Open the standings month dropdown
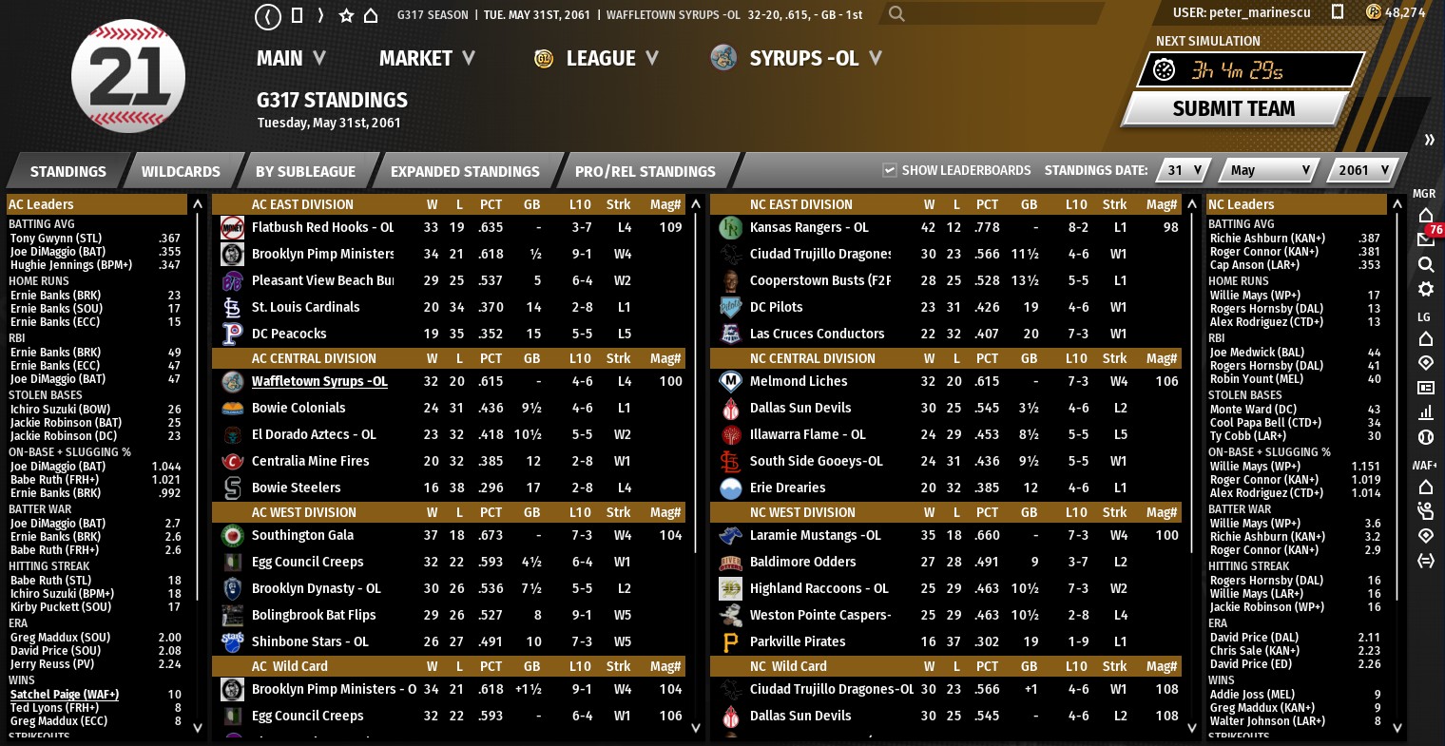Image resolution: width=1445 pixels, height=746 pixels. (x=1268, y=170)
